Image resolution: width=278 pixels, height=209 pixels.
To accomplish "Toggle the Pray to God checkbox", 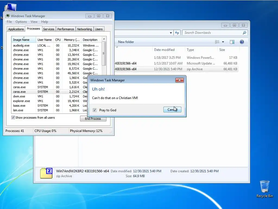I will pyautogui.click(x=94, y=110).
